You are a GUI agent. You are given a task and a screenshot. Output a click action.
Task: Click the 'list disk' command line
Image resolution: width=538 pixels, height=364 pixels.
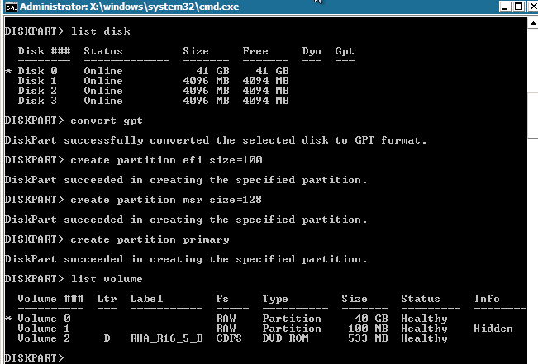(x=67, y=31)
